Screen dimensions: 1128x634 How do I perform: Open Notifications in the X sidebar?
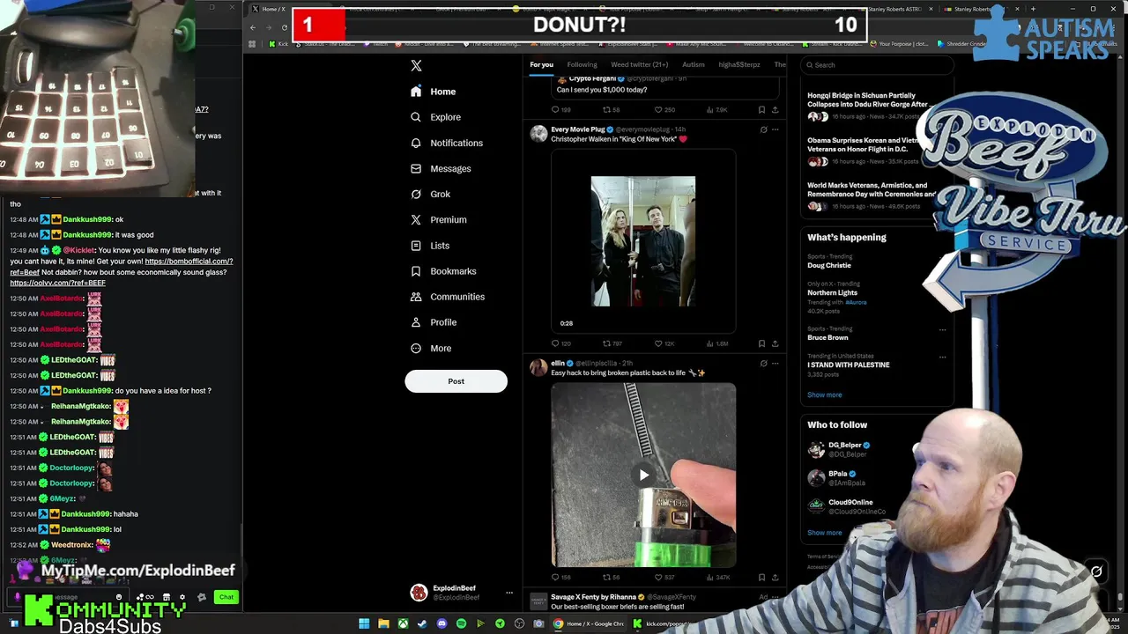446,143
